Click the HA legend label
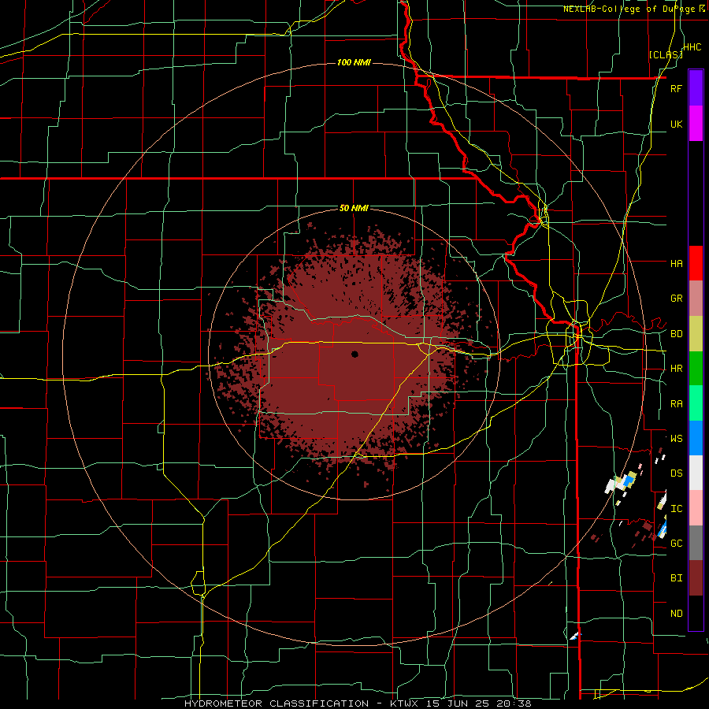The height and width of the screenshot is (709, 709). 676,263
